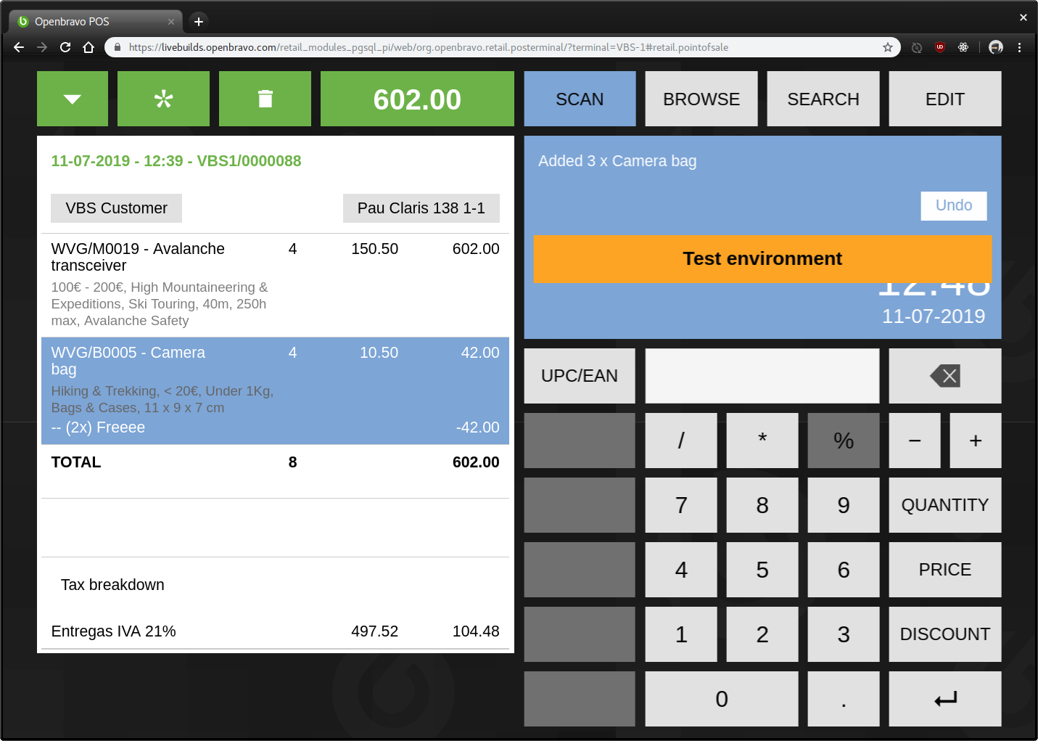Select the Openbravo POS browser tab

[x=96, y=22]
